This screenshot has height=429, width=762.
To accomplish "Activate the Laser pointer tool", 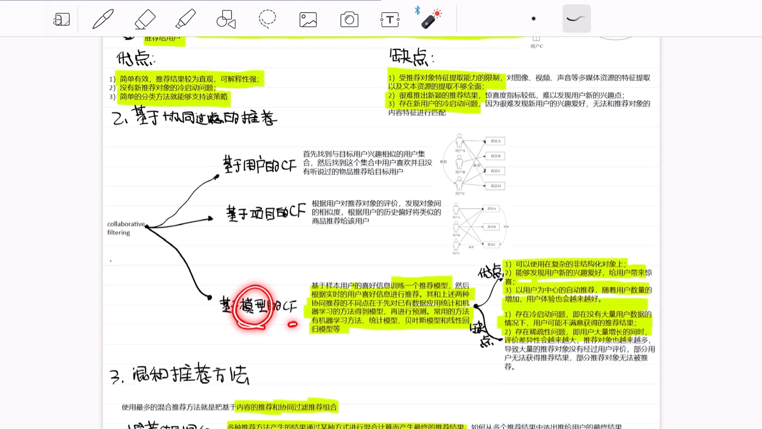I will pos(431,19).
